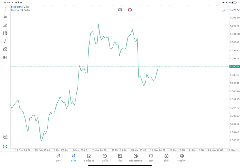Open การตั้งค่า settings tab
This screenshot has height=168, width=240.
point(182,158)
